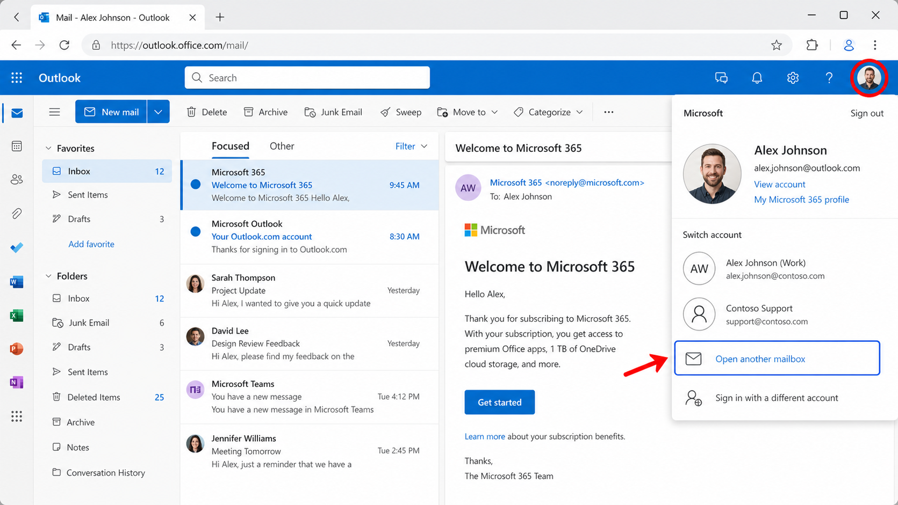Click the Sweep toolbar button

pos(401,112)
